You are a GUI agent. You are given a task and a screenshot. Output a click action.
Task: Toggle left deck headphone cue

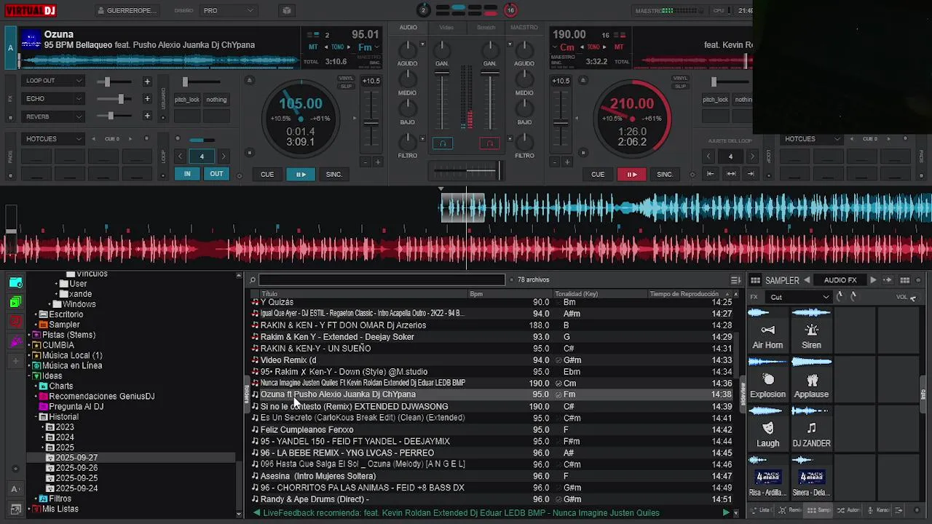click(442, 143)
